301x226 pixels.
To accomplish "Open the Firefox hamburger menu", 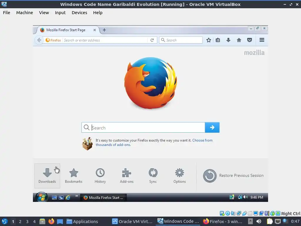I will click(x=262, y=40).
